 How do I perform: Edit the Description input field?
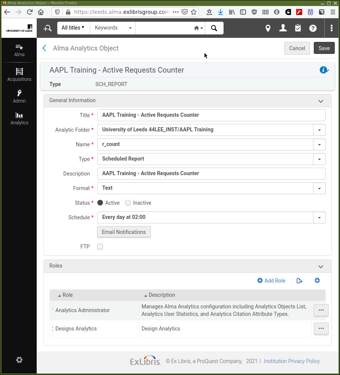[x=211, y=174]
